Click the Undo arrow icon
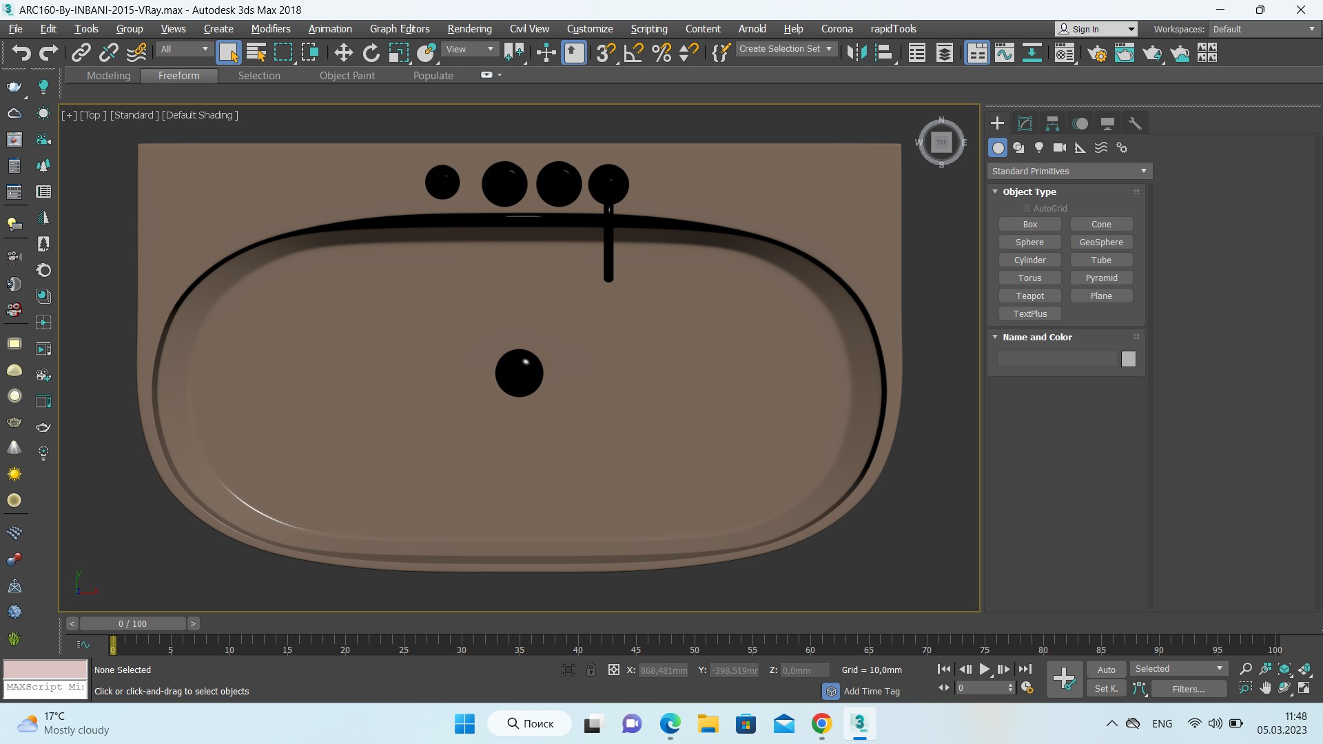 [x=21, y=52]
